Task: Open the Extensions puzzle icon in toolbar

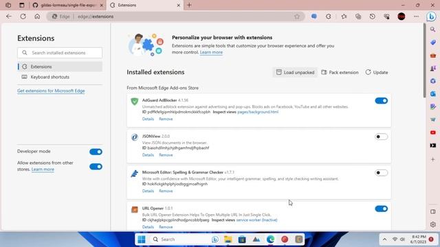Action: pos(329,16)
